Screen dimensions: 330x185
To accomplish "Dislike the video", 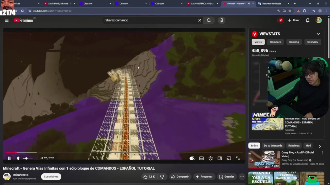I will tap(162, 177).
